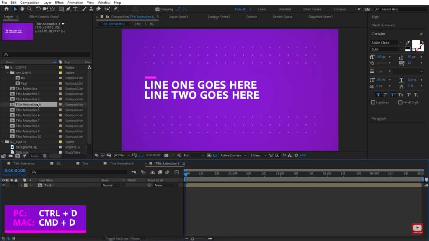This screenshot has height=241, width=429.
Task: Hide the [Text] layer eye
Action: point(3,185)
